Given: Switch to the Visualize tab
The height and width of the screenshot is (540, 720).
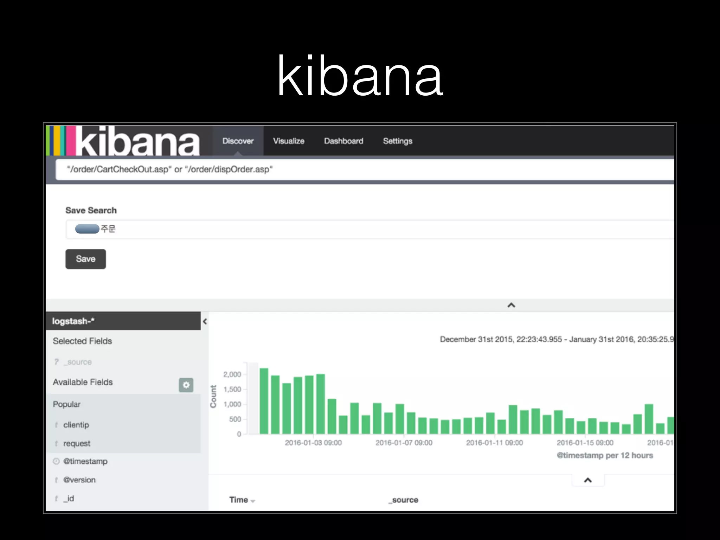Looking at the screenshot, I should coord(289,141).
